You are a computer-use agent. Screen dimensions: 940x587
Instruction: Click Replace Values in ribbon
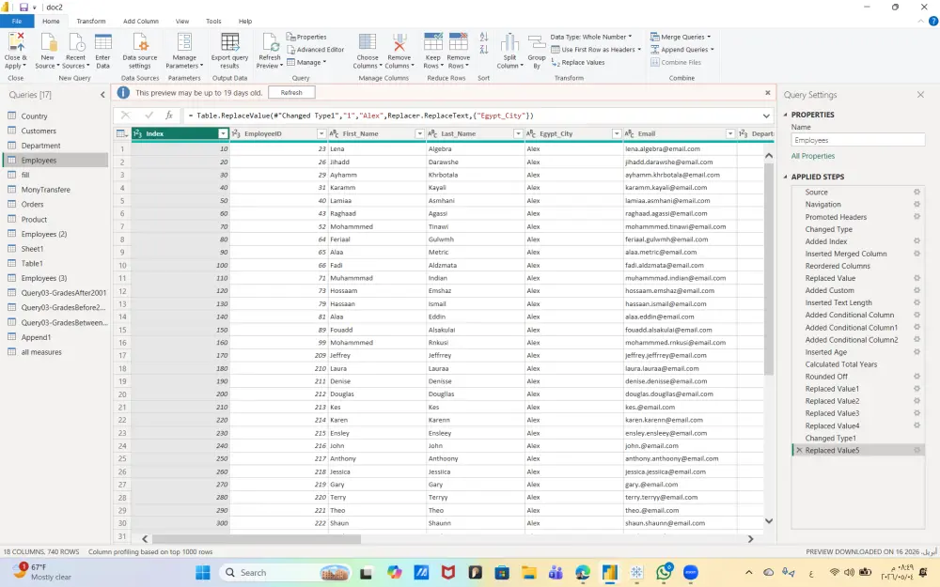(578, 62)
